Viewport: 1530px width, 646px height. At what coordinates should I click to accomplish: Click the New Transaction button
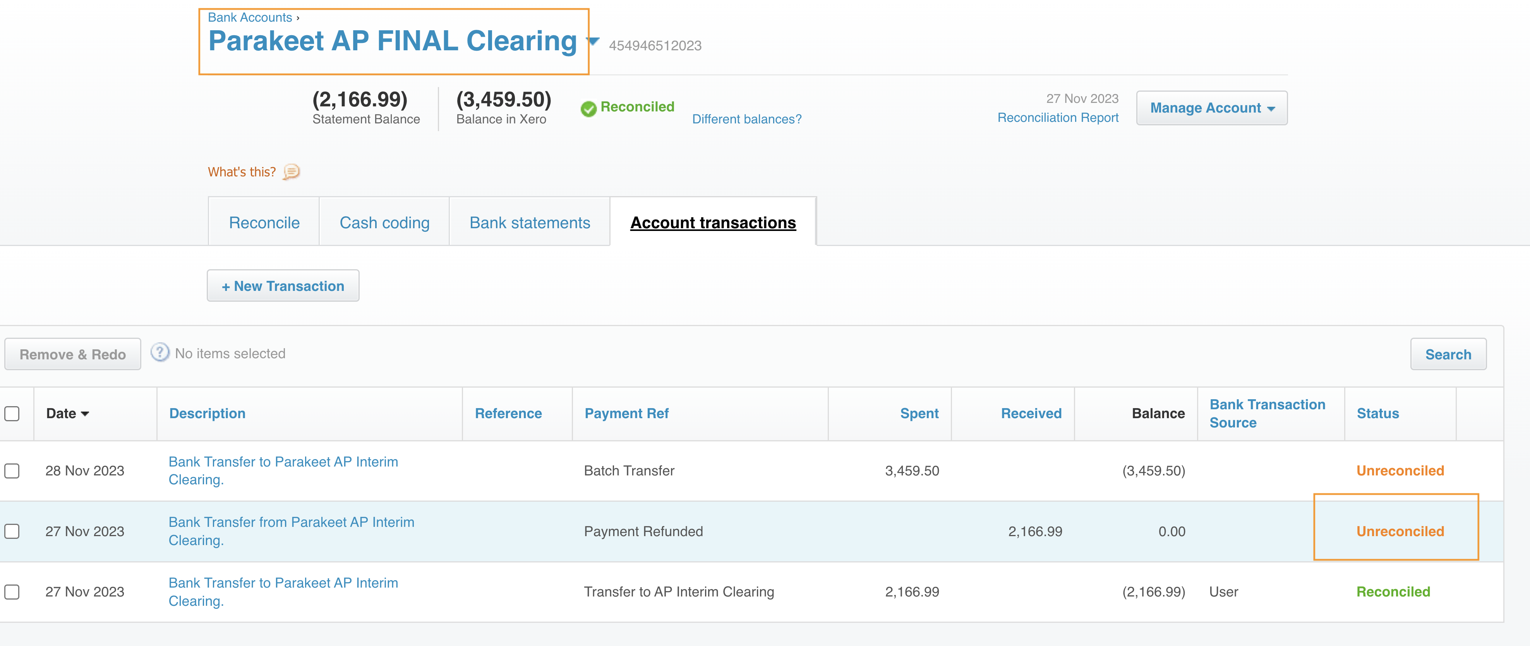[x=283, y=286]
